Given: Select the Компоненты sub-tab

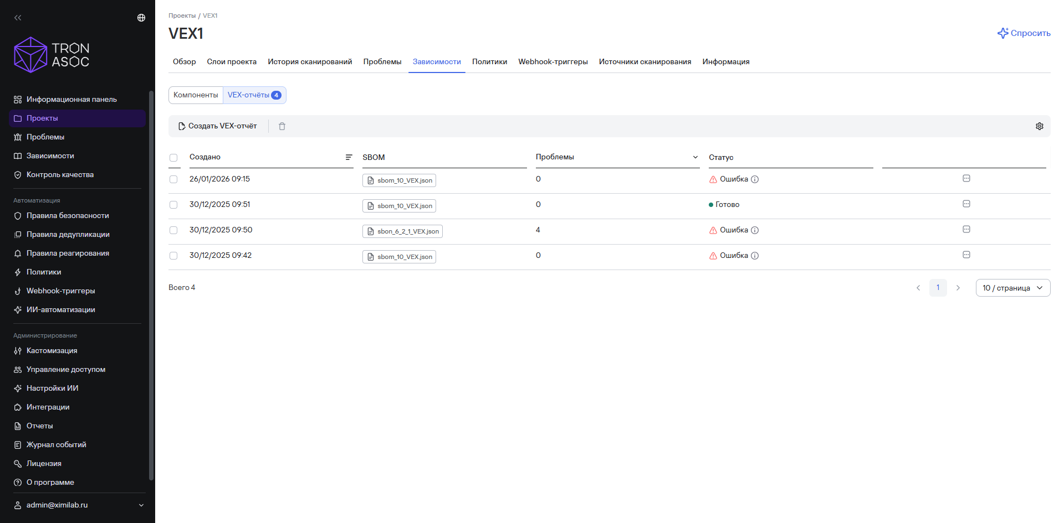Looking at the screenshot, I should [196, 95].
